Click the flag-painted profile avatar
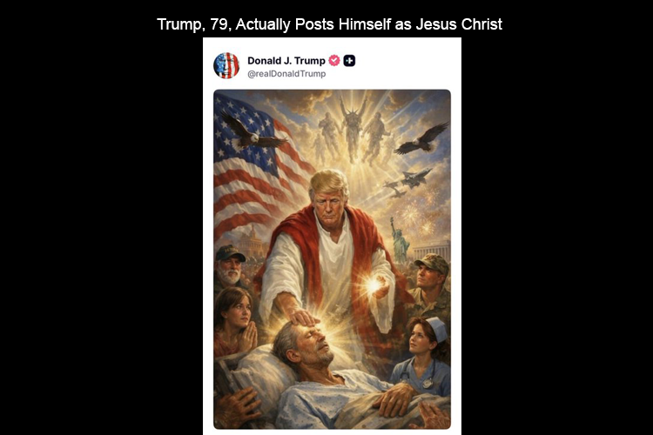Screen dimensions: 653x435 click(226, 65)
